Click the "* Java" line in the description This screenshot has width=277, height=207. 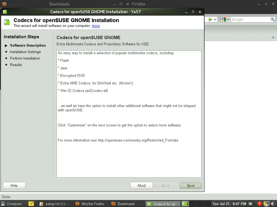coord(62,68)
